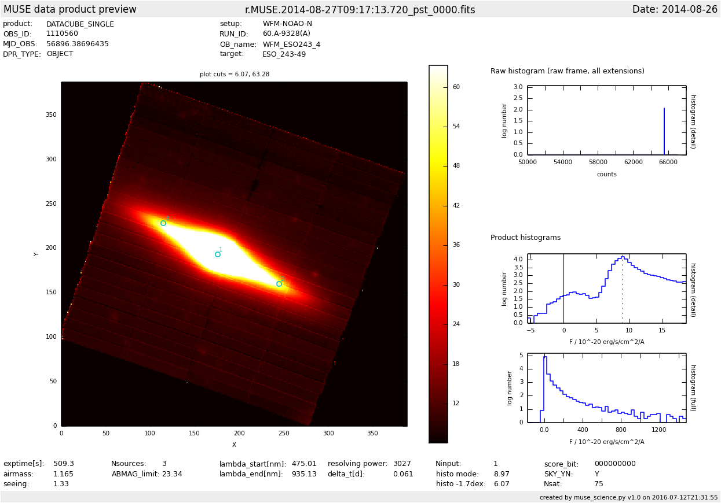Select the OB_name value 'WFM_ESO243_4'
This screenshot has height=503, width=721.
pos(291,45)
